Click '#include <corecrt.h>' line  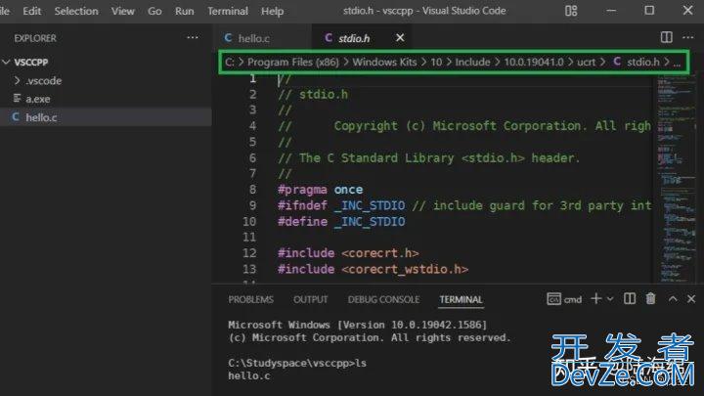pos(348,253)
